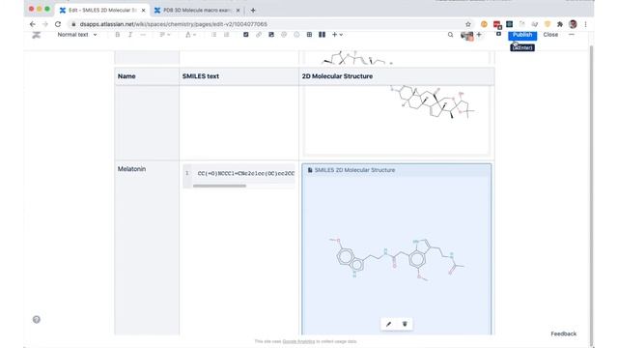Open the text alignment dropdown
The image size is (618, 348).
click(x=164, y=35)
